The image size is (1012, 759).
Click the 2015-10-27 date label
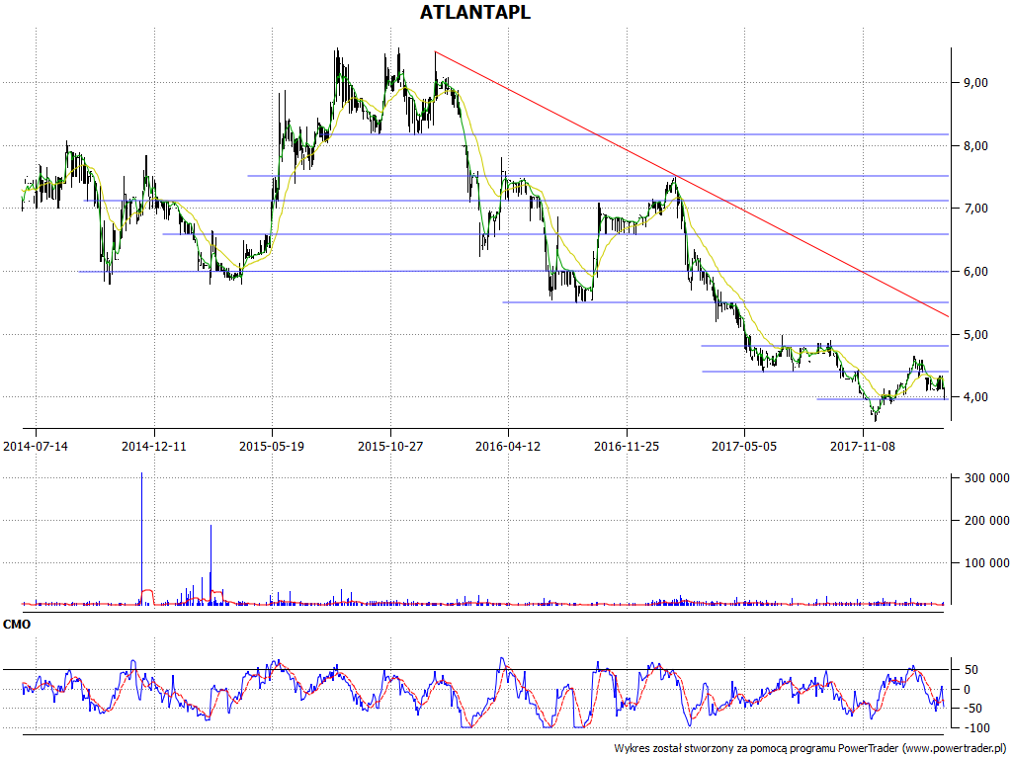tap(389, 446)
